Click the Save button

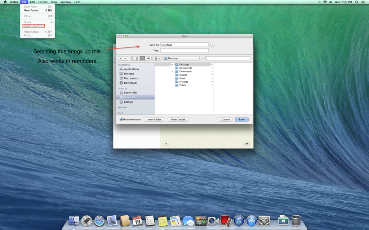[x=241, y=119]
